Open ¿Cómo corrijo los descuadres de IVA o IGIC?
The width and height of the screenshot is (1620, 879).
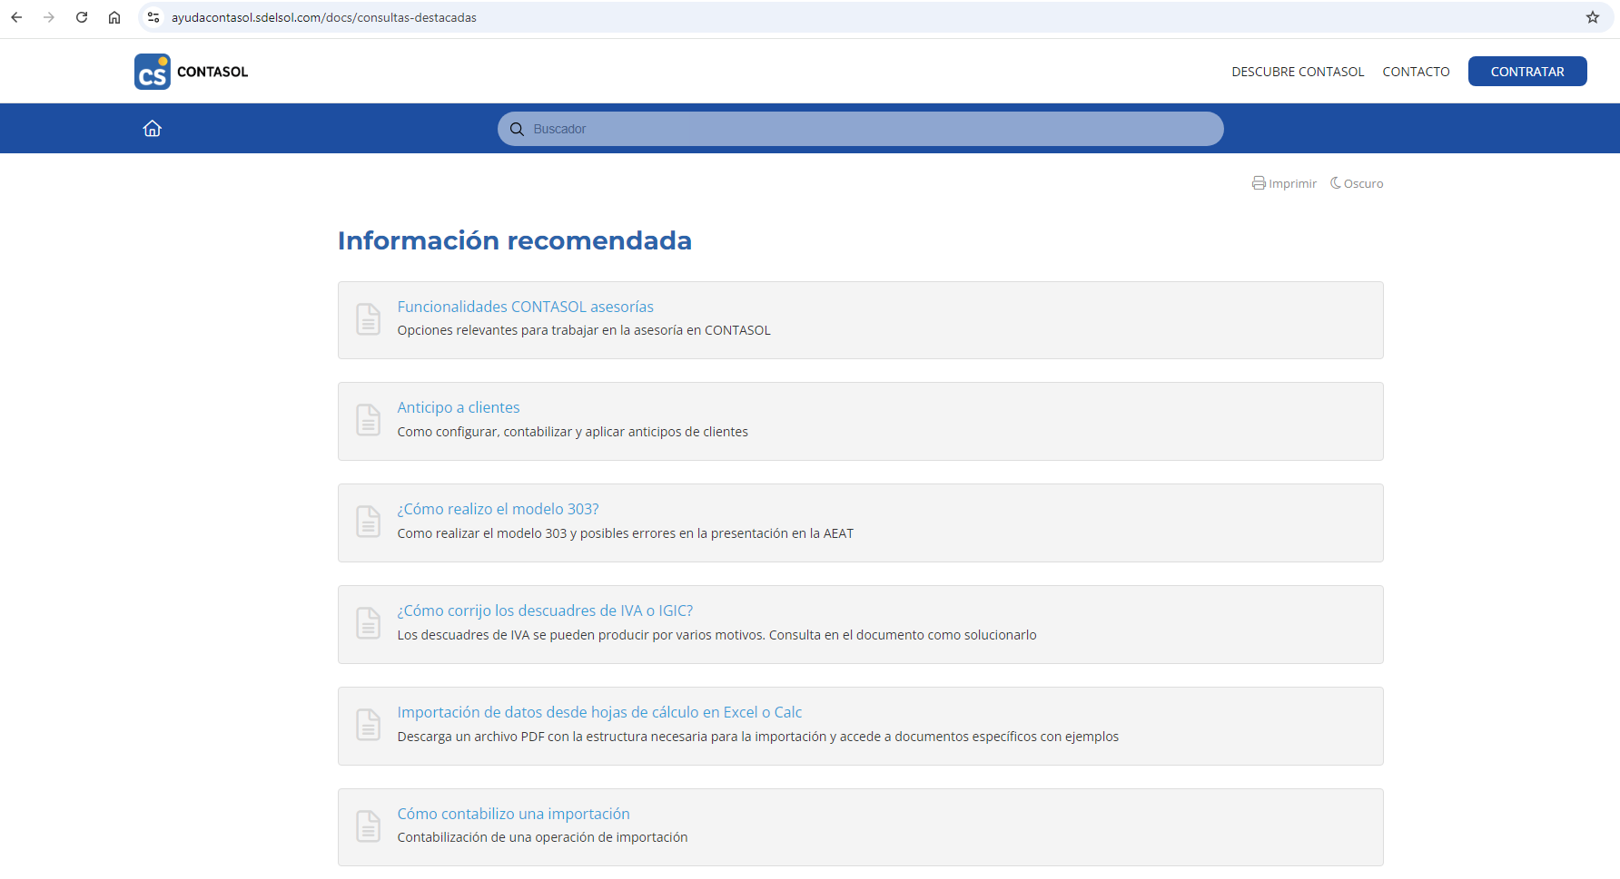pos(545,610)
